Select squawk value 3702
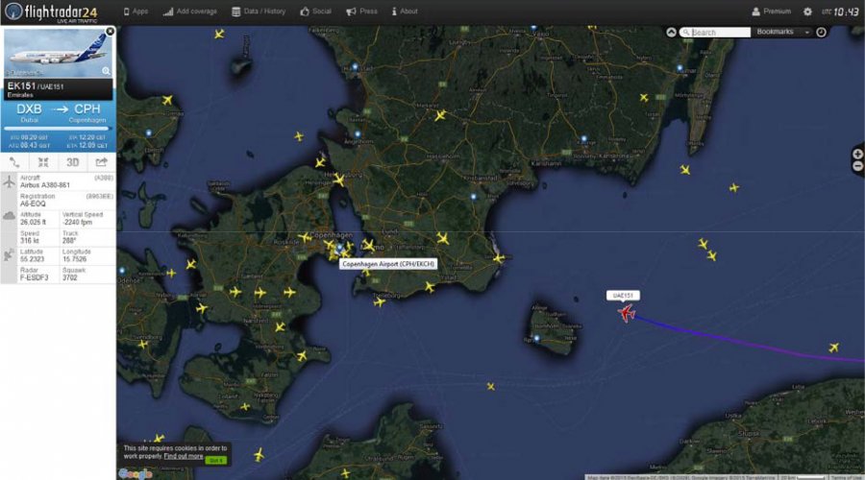The width and height of the screenshot is (865, 480). point(70,277)
